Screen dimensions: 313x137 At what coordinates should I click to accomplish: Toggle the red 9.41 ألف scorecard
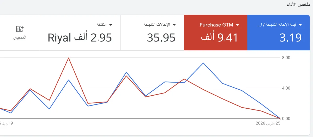click(215, 33)
